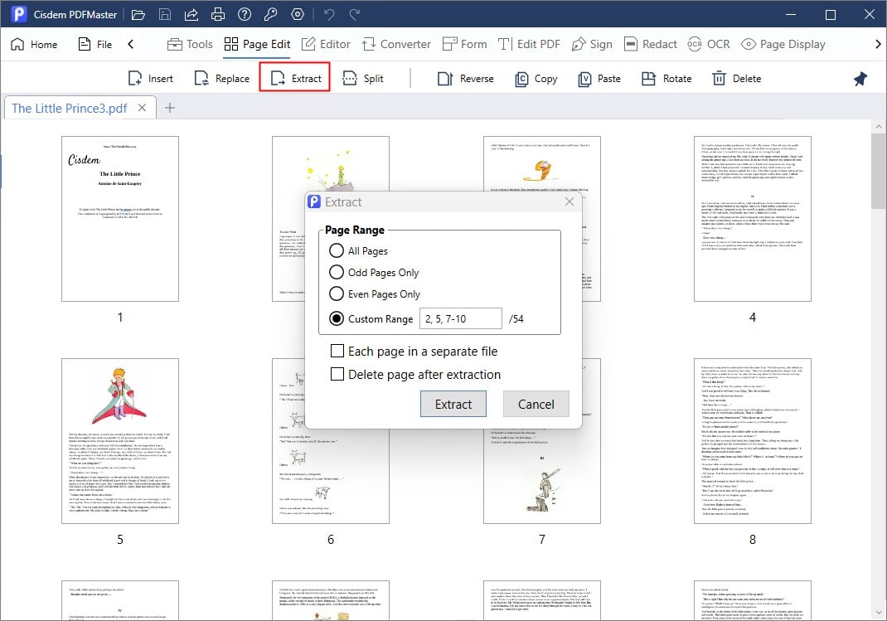This screenshot has height=621, width=887.
Task: Print the document via printer icon
Action: pos(218,15)
